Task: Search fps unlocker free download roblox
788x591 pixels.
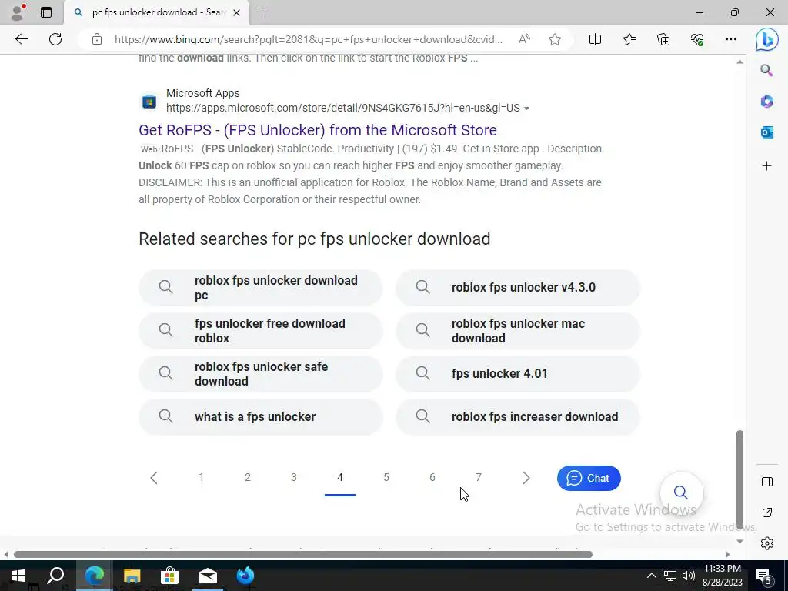Action: click(x=260, y=331)
